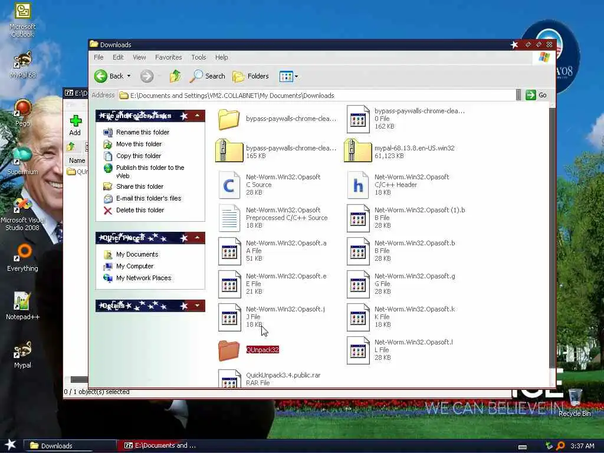Open the Favorites menu
604x453 pixels.
coord(168,57)
